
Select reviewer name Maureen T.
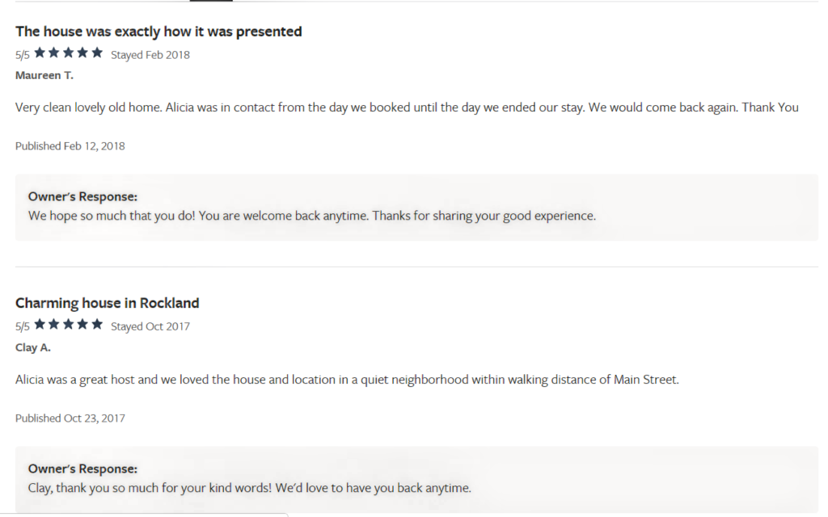coord(44,75)
